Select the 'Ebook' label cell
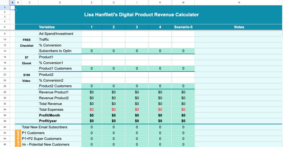 tap(27, 63)
